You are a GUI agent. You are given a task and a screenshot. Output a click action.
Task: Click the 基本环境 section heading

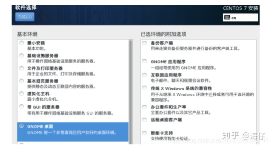[27, 34]
